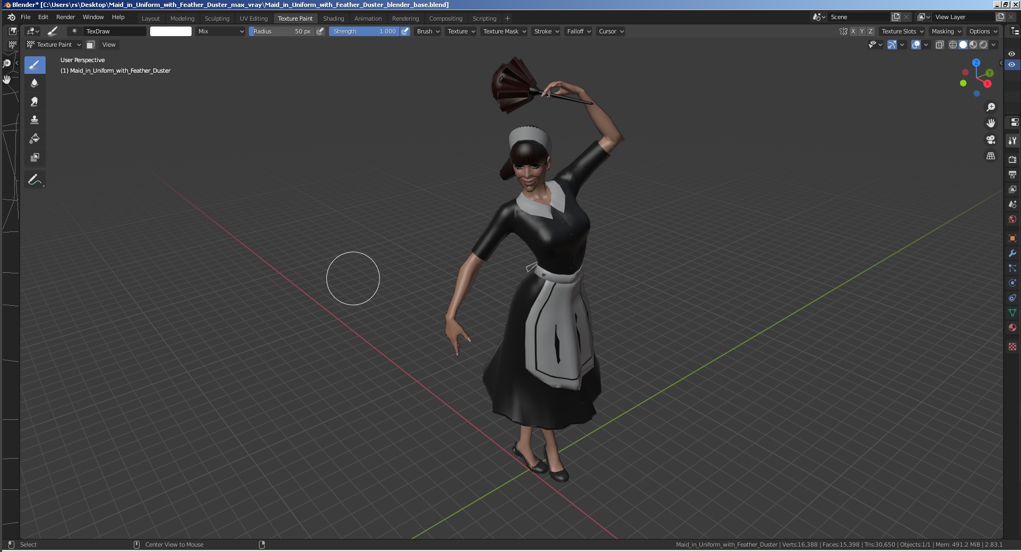Image resolution: width=1021 pixels, height=552 pixels.
Task: Switch to the Shading workspace tab
Action: coord(333,18)
